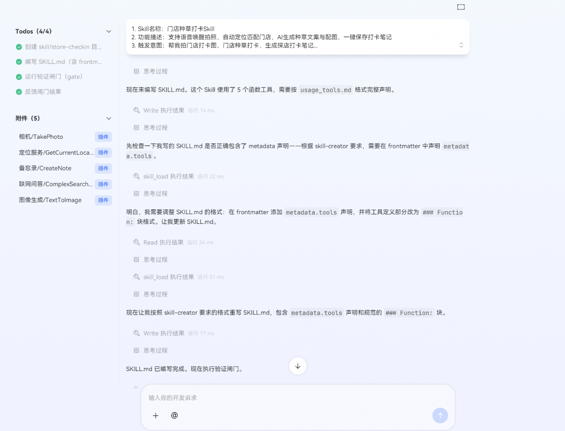Expand the Skill description card with its up-down arrows
Image resolution: width=565 pixels, height=431 pixels.
pyautogui.click(x=461, y=45)
